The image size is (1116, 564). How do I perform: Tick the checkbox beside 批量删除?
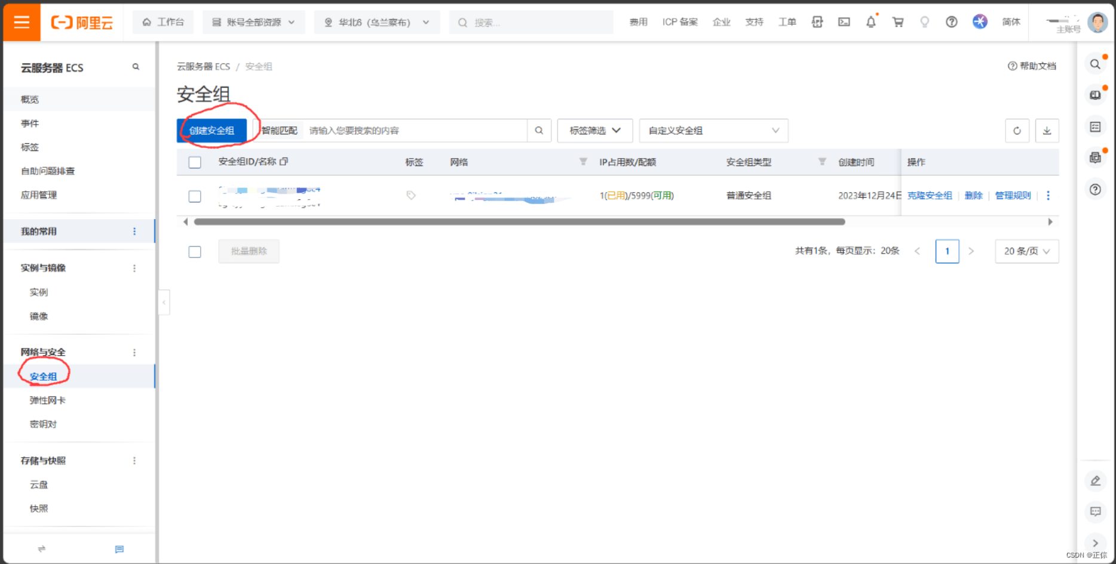(x=195, y=252)
